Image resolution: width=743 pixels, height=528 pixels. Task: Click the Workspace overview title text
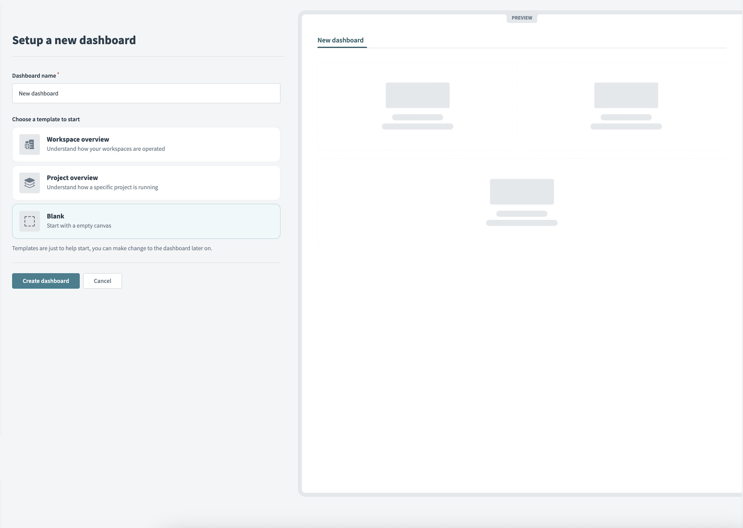(x=78, y=139)
